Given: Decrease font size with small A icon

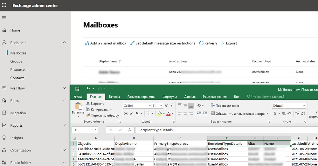Looking at the screenshot, I should [x=172, y=105].
